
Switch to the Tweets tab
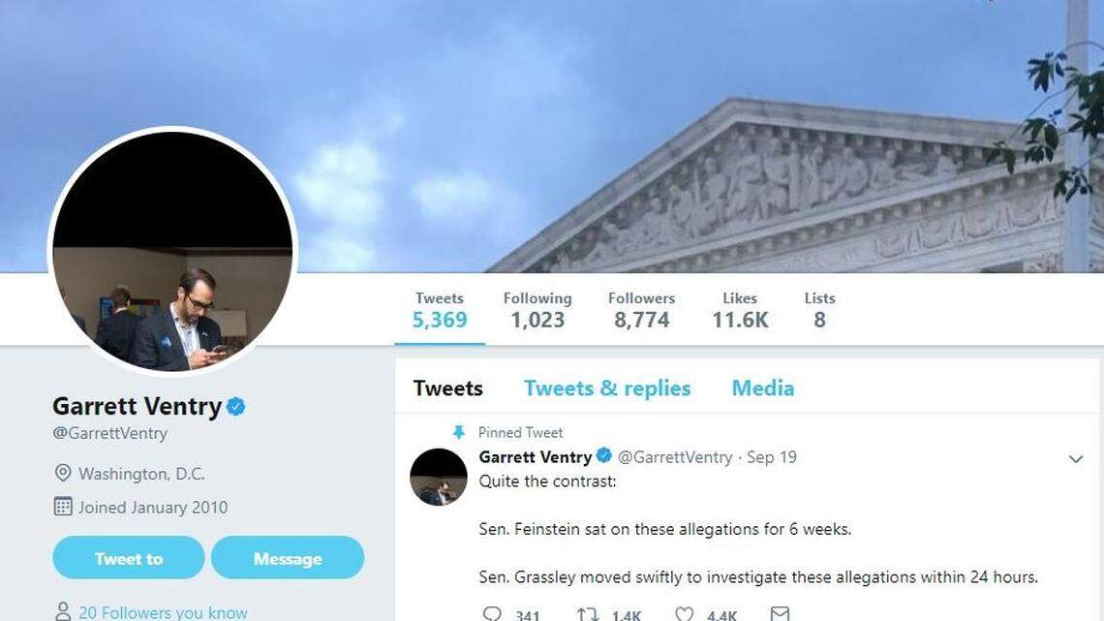447,388
